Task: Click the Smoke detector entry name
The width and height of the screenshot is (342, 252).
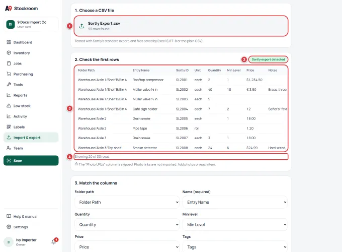Action: pos(145,148)
